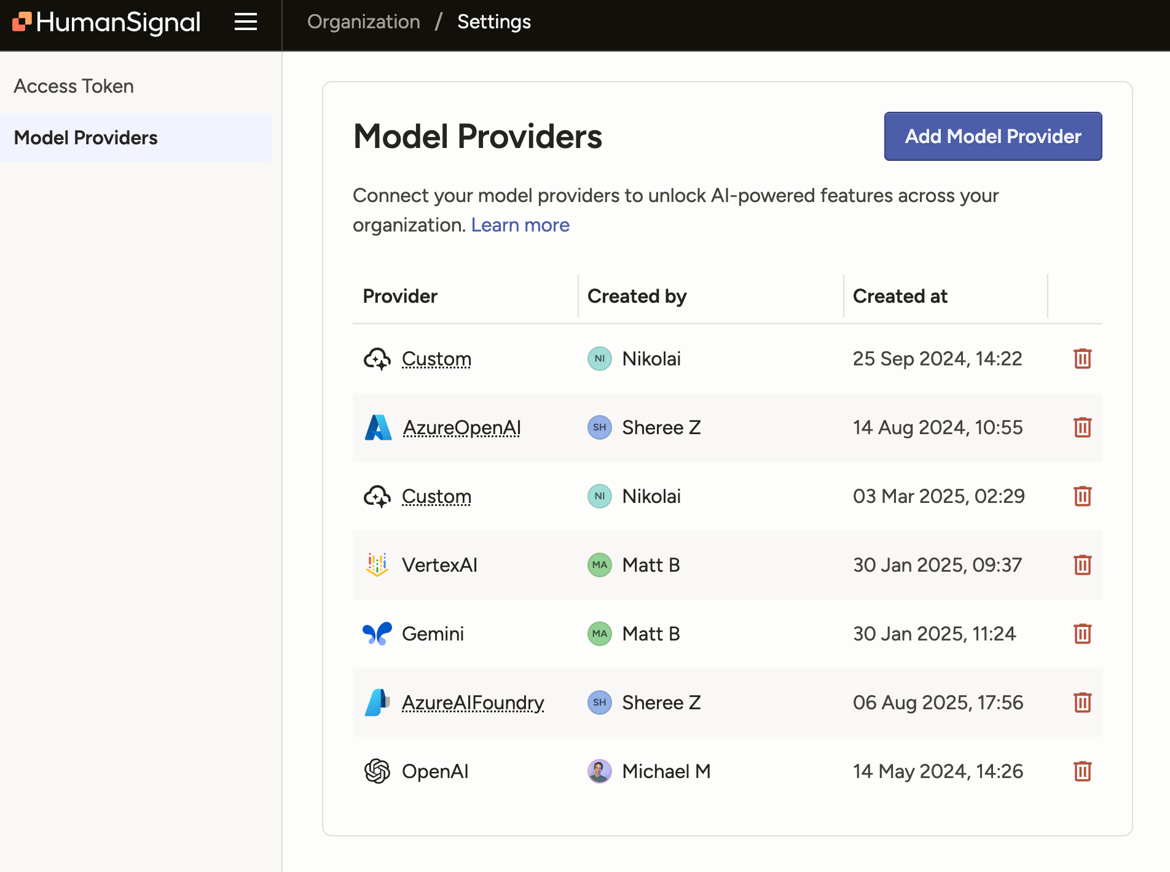Select Model Providers in the sidebar
The image size is (1170, 872).
[x=86, y=138]
